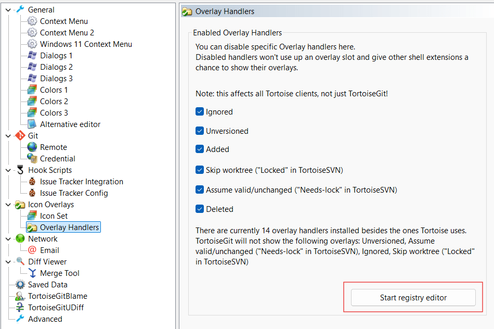The height and width of the screenshot is (329, 494).
Task: Click the Colors 3 palette icon
Action: tap(32, 112)
